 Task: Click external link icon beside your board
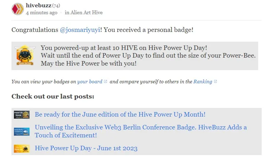click(x=106, y=82)
